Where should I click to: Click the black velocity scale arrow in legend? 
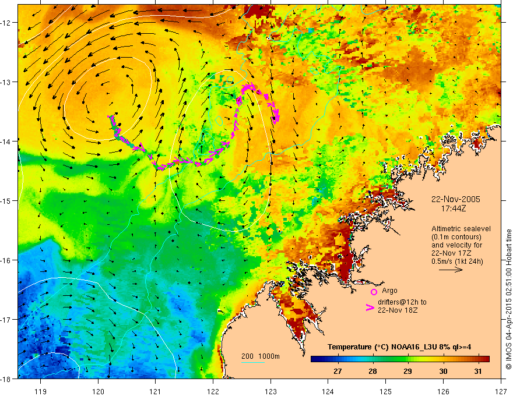click(x=451, y=270)
